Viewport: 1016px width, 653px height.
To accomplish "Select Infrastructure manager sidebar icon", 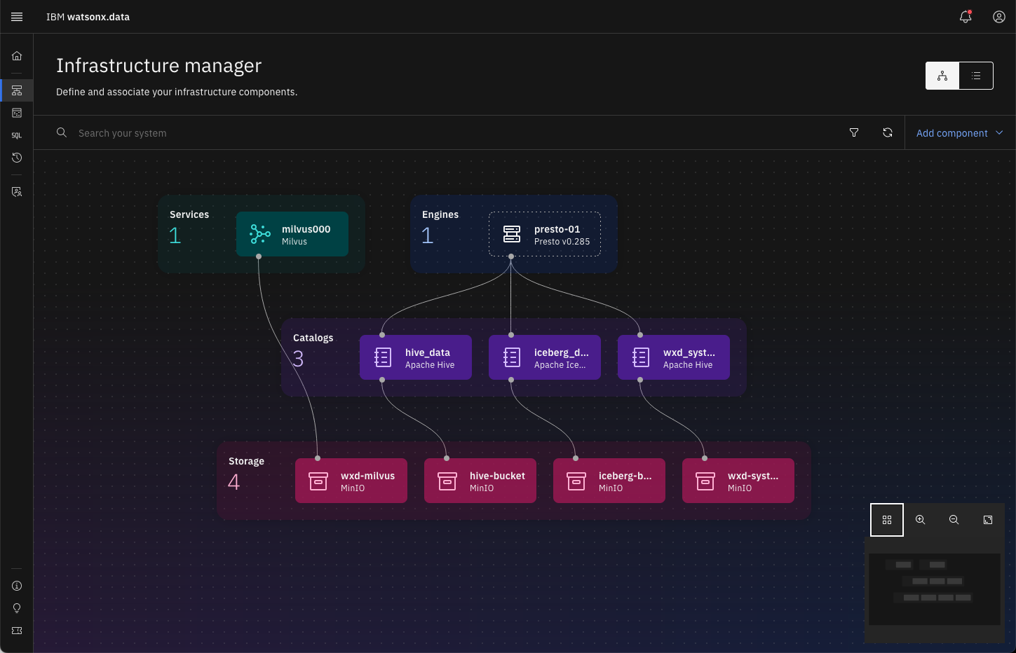I will pos(17,90).
